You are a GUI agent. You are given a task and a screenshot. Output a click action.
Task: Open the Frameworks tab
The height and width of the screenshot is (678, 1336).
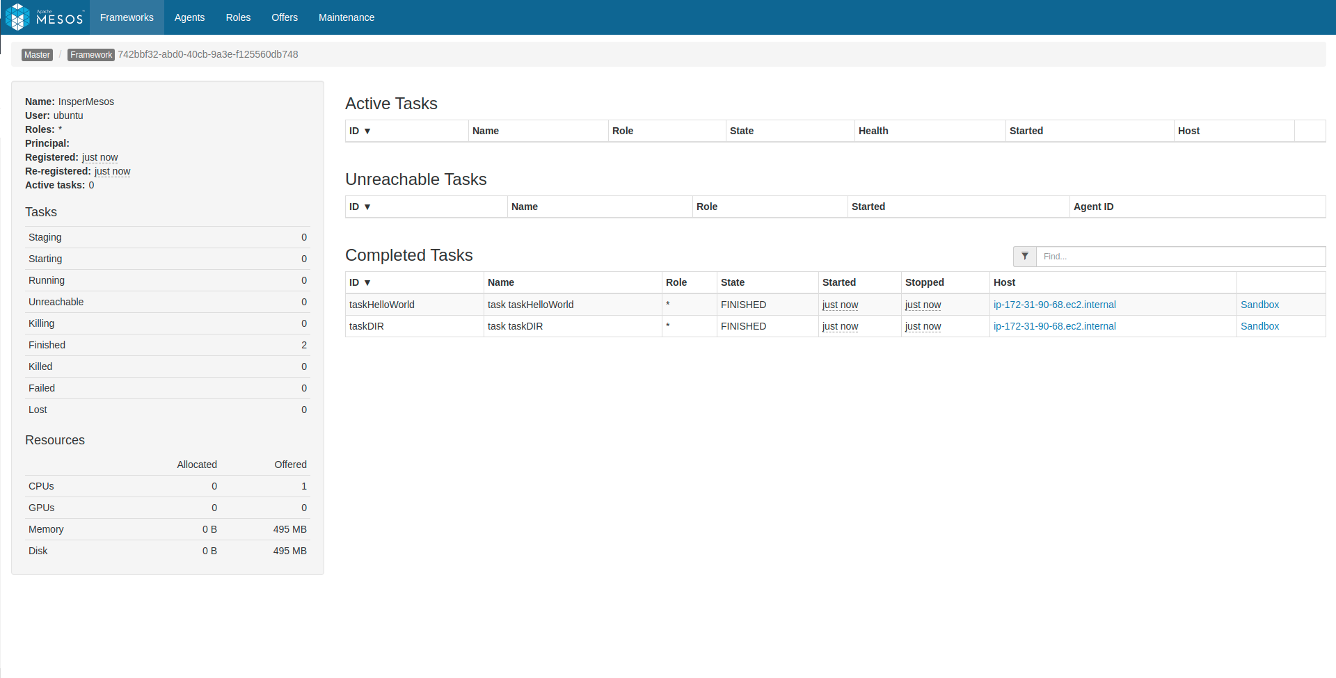[x=127, y=17]
